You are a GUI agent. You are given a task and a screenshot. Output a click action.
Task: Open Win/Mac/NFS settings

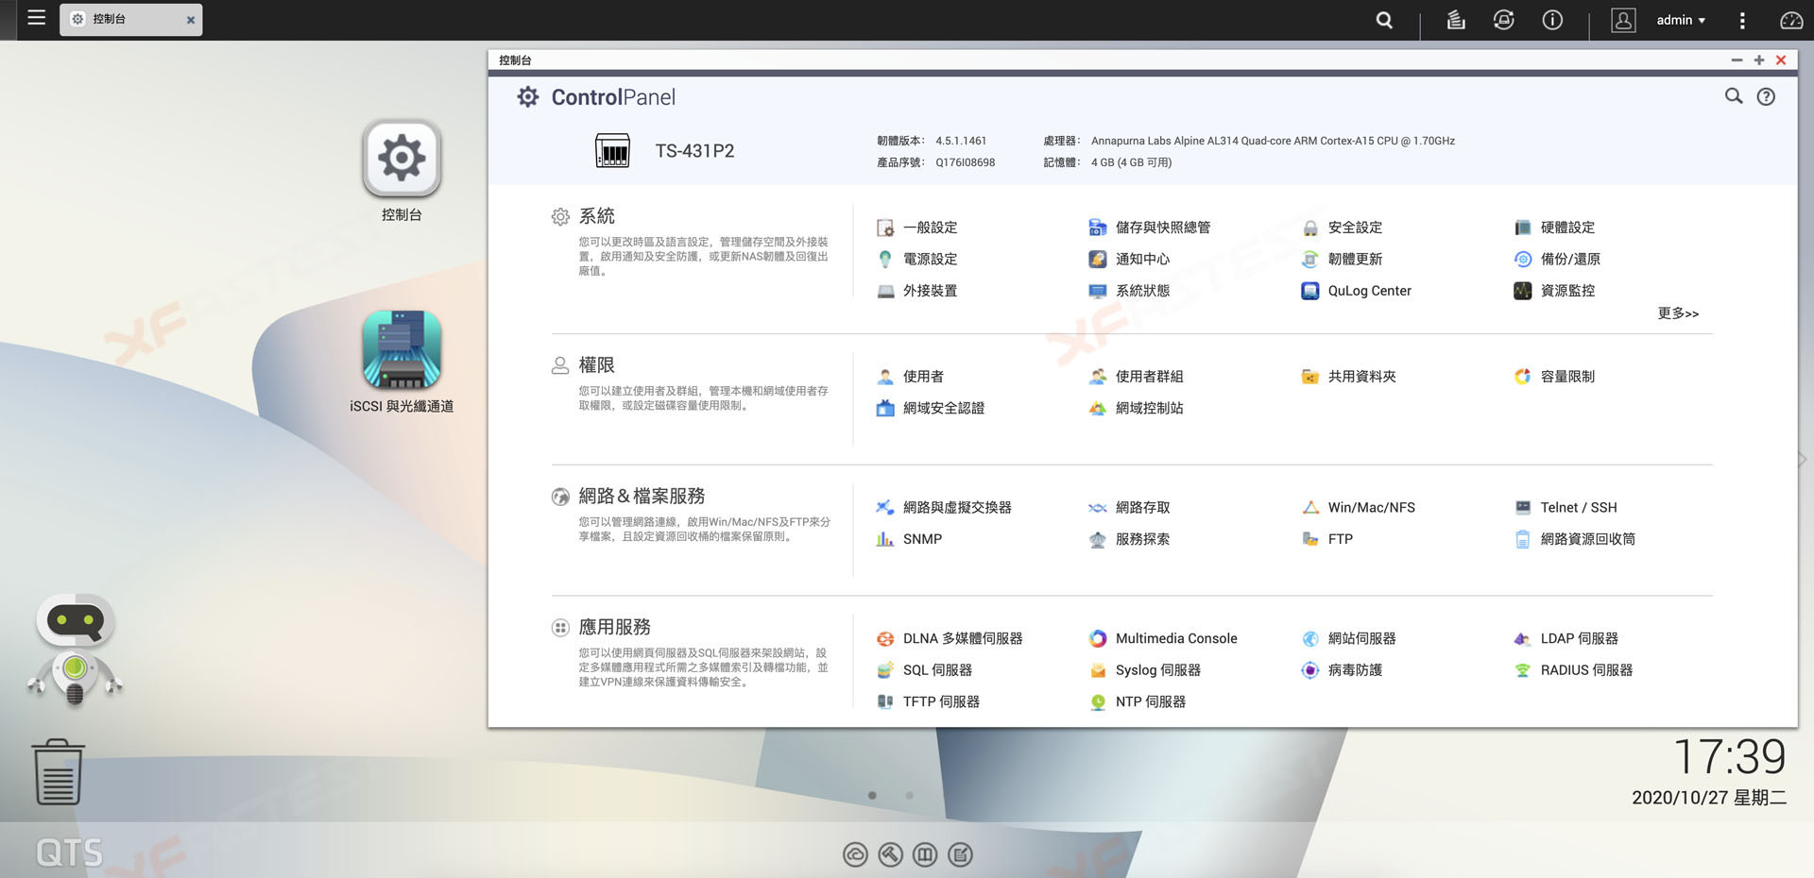pyautogui.click(x=1358, y=508)
